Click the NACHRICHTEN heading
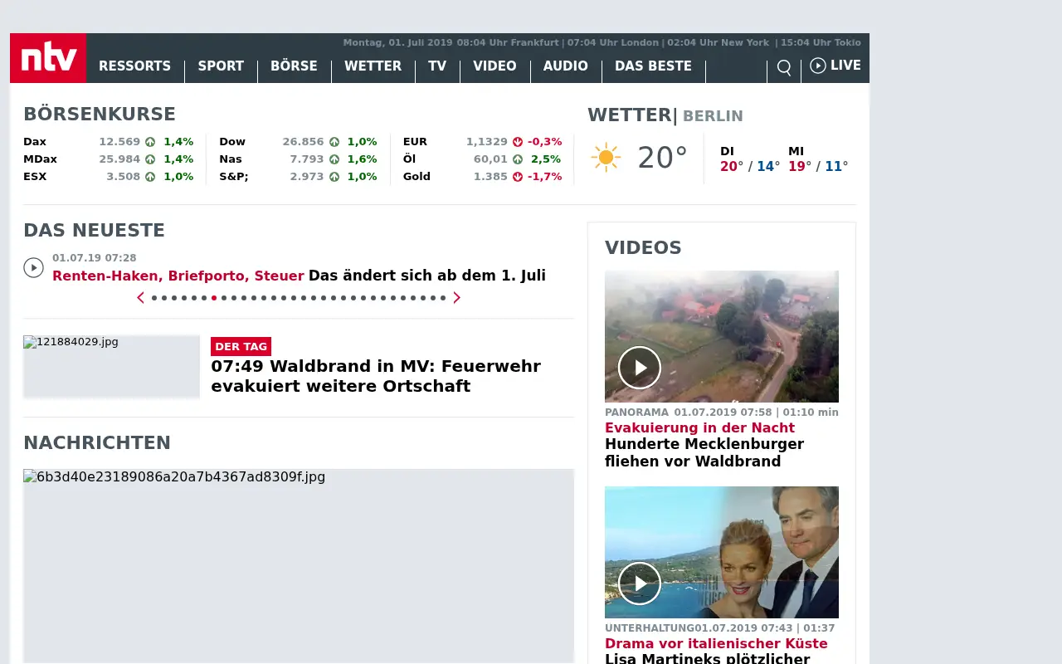Viewport: 1062px width, 664px height. pos(97,442)
